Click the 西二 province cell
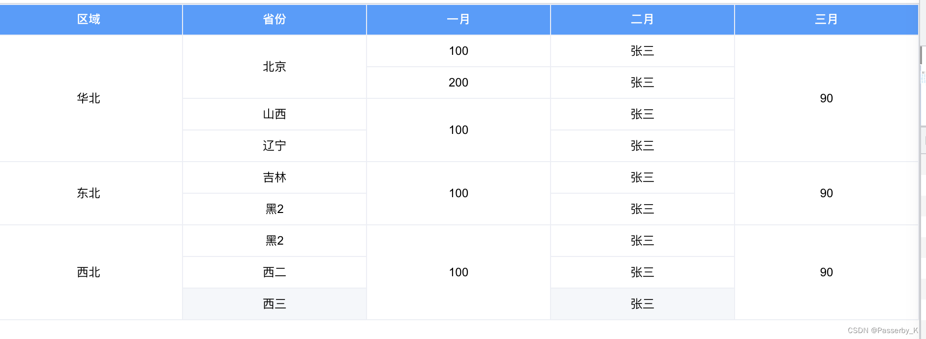 click(x=274, y=272)
